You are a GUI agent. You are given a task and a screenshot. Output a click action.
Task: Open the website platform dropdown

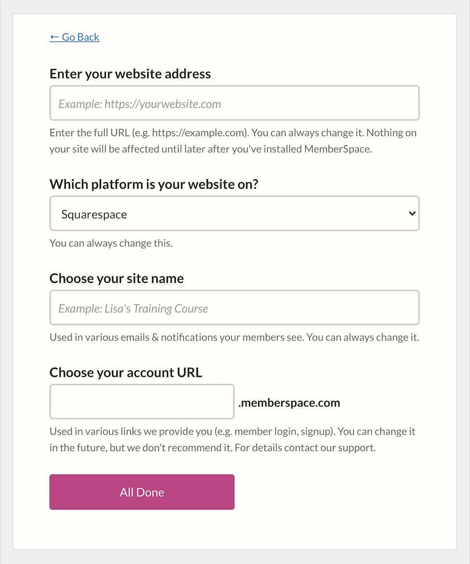click(x=235, y=213)
